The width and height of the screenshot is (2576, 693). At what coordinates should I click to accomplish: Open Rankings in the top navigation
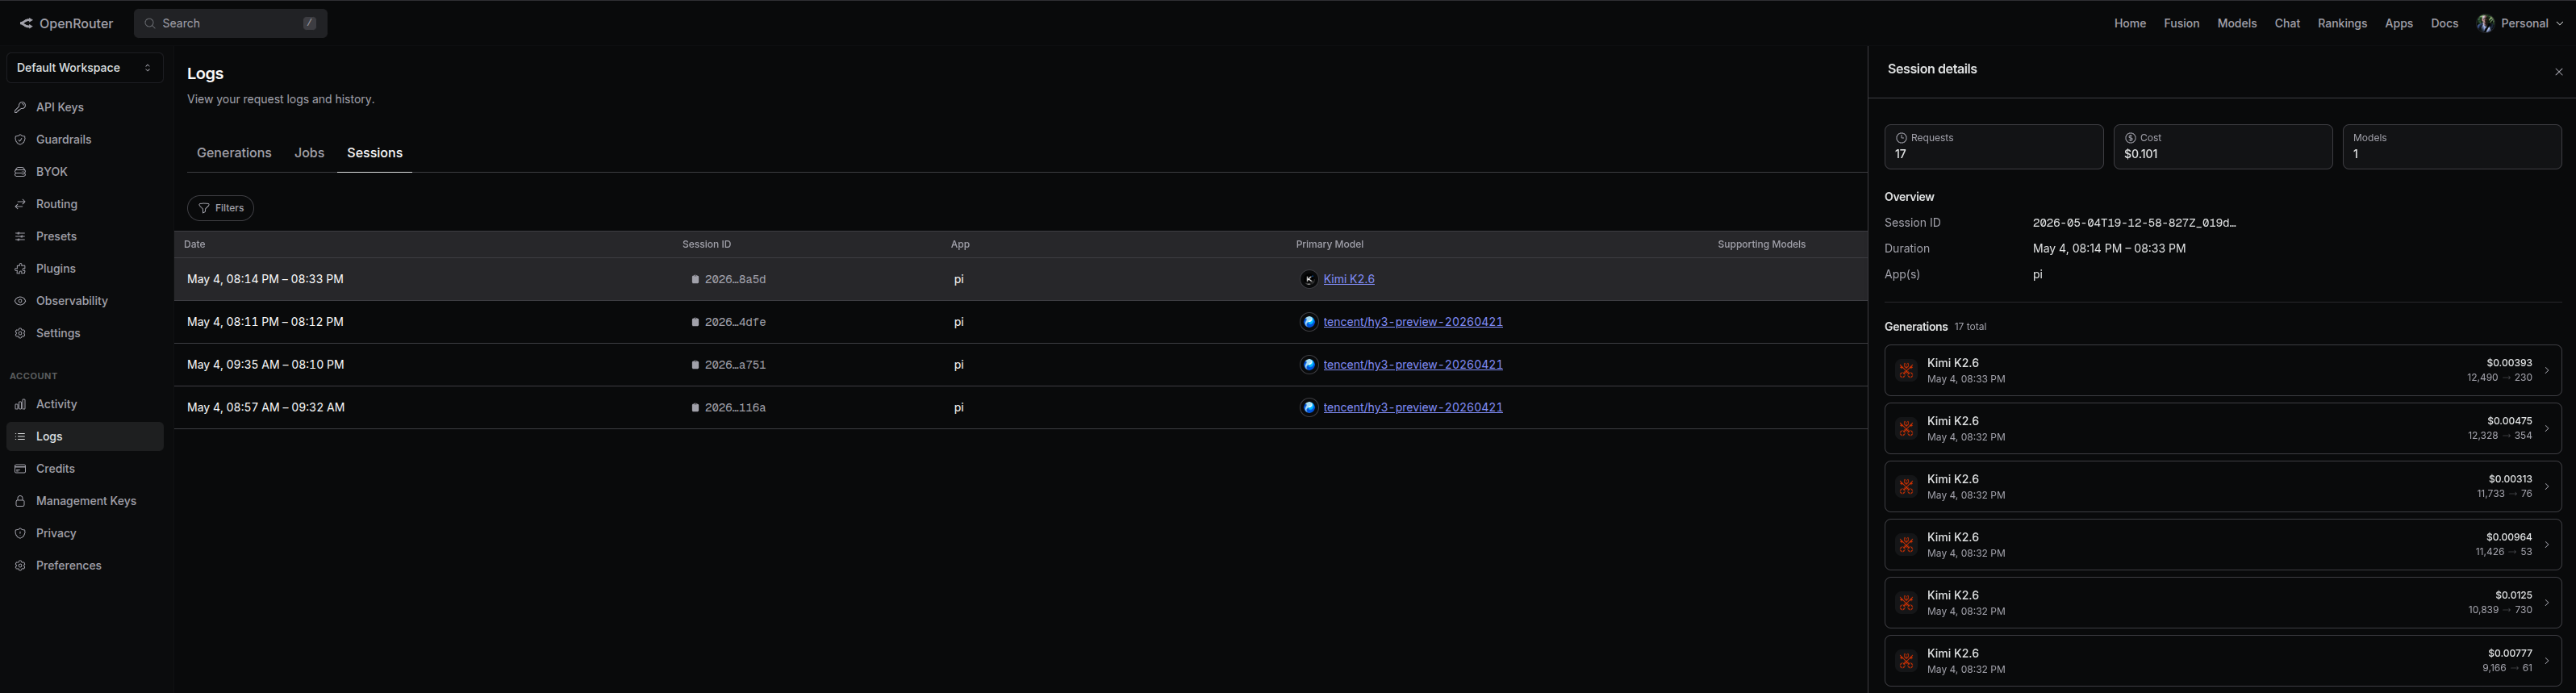point(2341,23)
